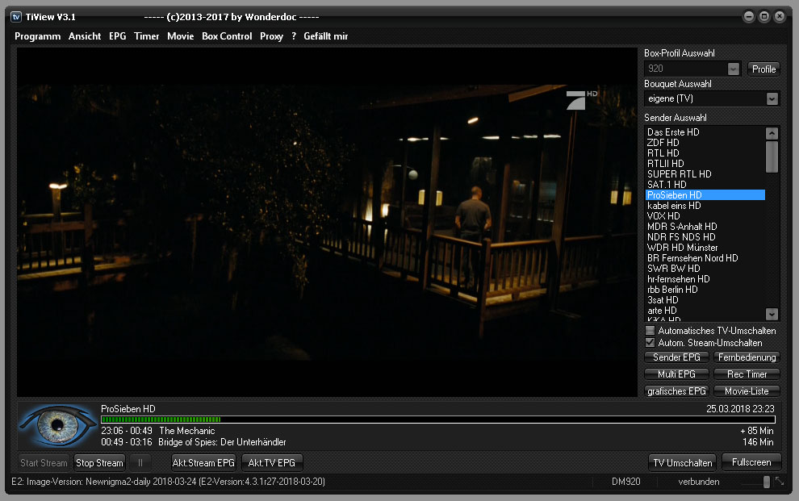Disable Autom. Stream-Umschalten checkbox
This screenshot has width=799, height=501.
pos(650,343)
